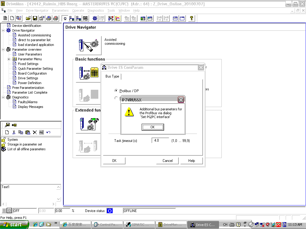Open the Drive Navigator menu
This screenshot has width=306, height=229.
pos(37,10)
